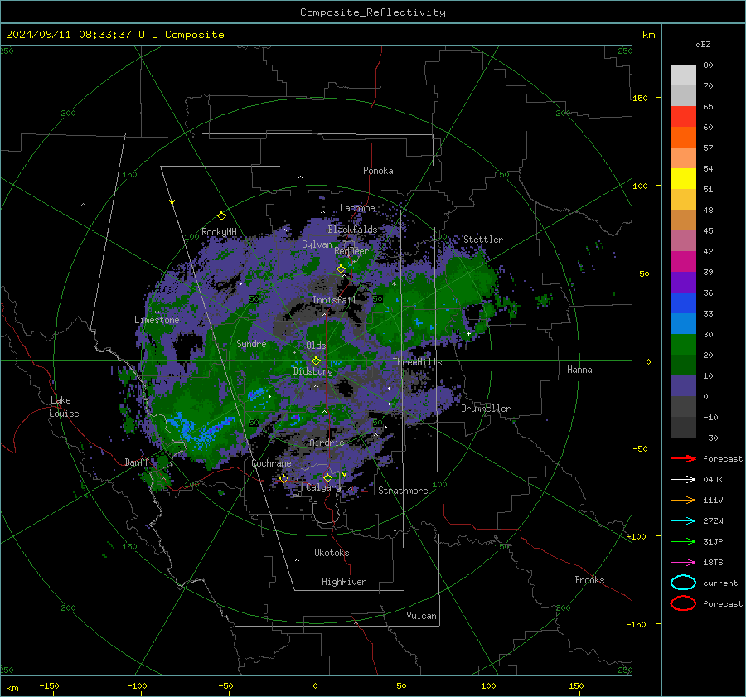746x697 pixels.
Task: Click the Lacombe label
Action: click(357, 208)
